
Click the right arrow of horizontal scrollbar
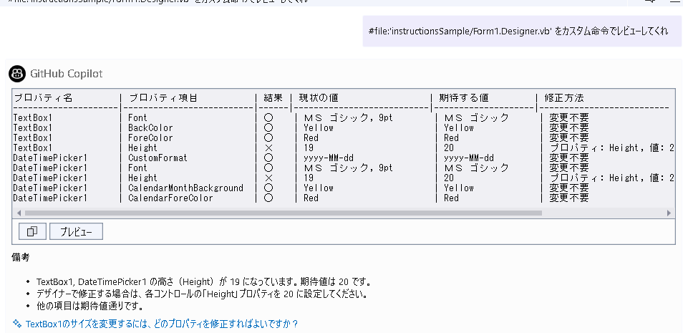(669, 213)
